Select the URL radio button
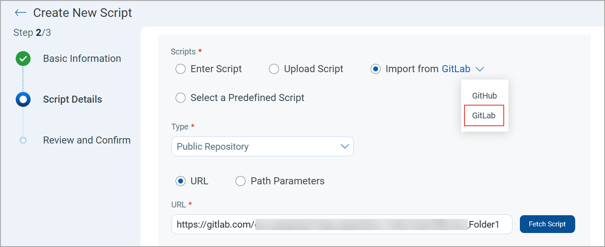The height and width of the screenshot is (247, 605). pos(181,181)
